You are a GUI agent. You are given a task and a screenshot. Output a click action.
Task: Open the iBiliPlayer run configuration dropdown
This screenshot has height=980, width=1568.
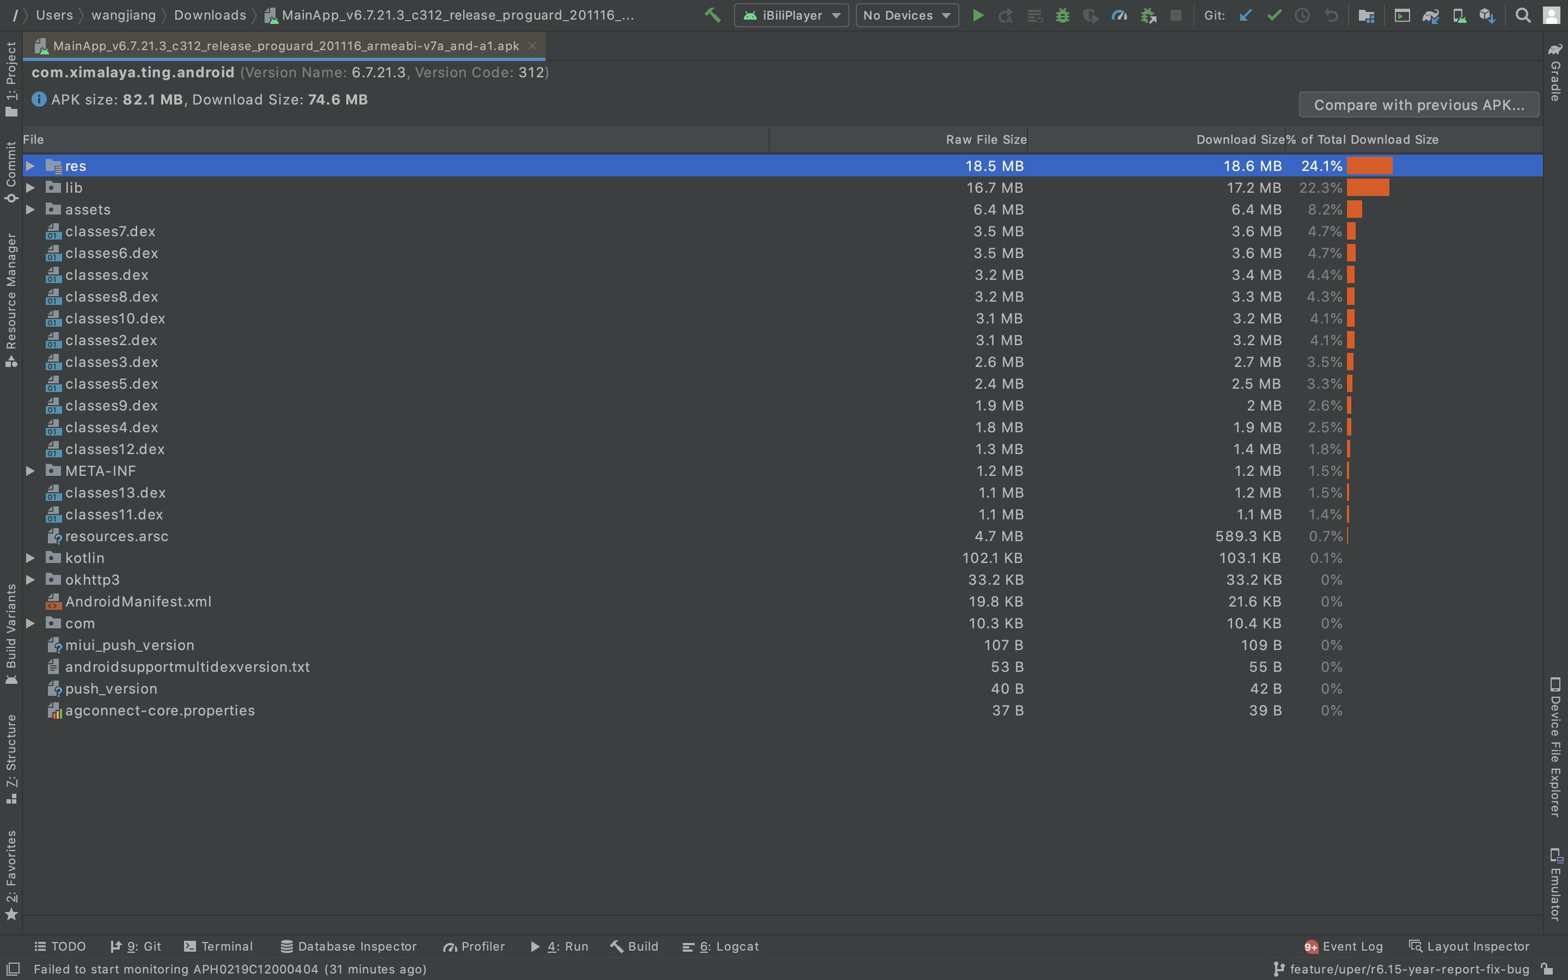tap(791, 15)
